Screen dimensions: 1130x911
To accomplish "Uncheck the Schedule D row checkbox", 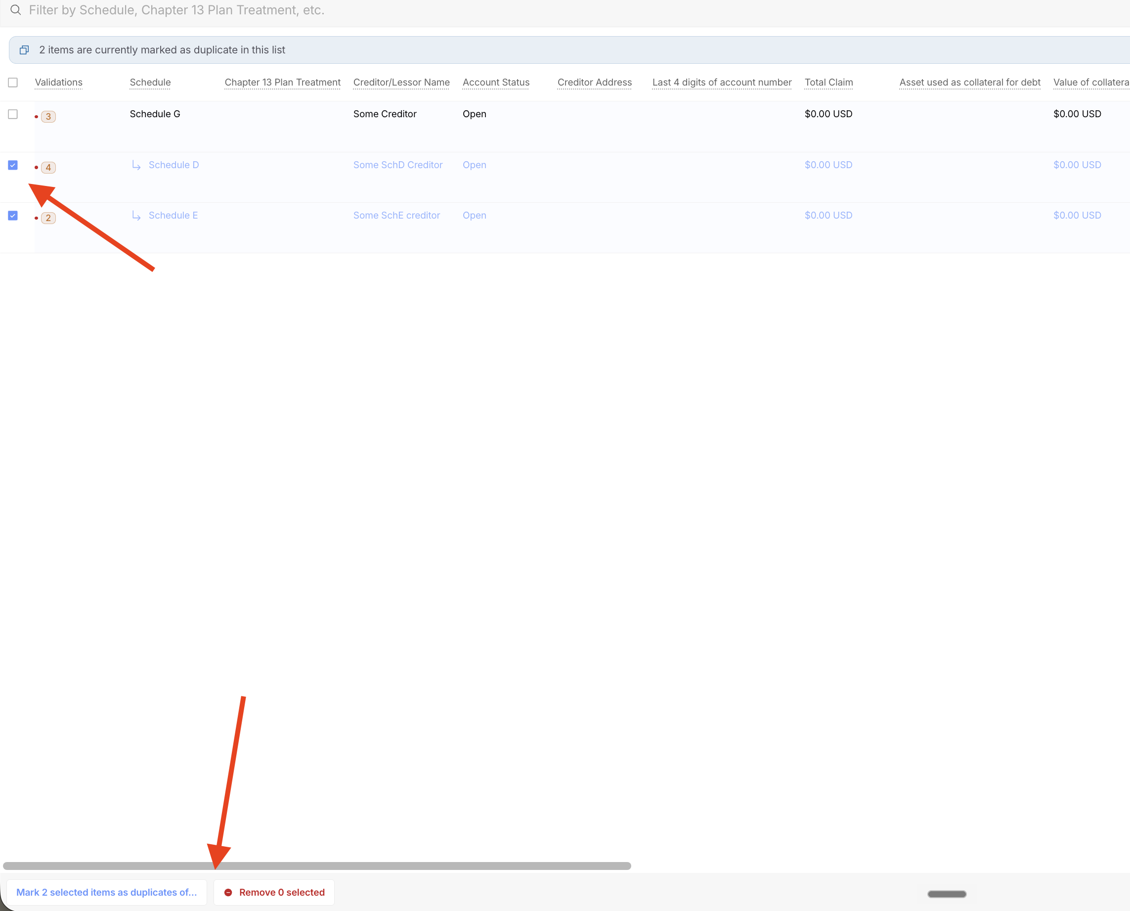I will click(13, 165).
